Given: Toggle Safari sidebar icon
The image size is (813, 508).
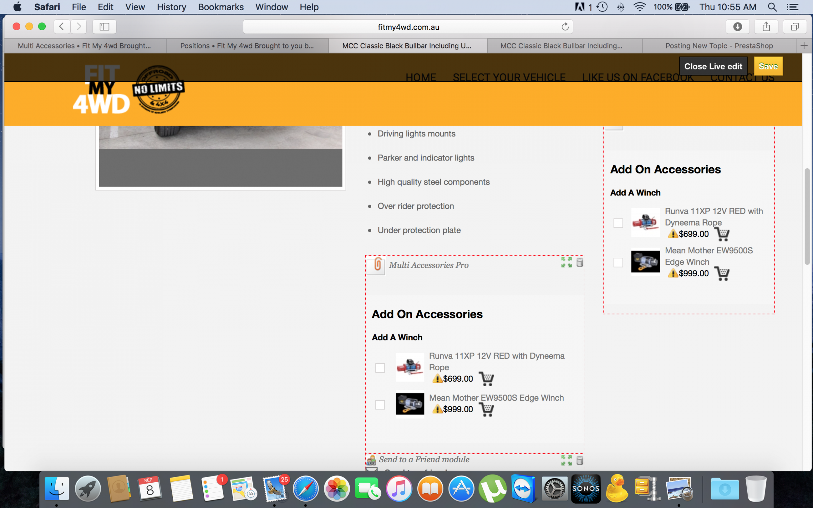Looking at the screenshot, I should click(x=104, y=27).
